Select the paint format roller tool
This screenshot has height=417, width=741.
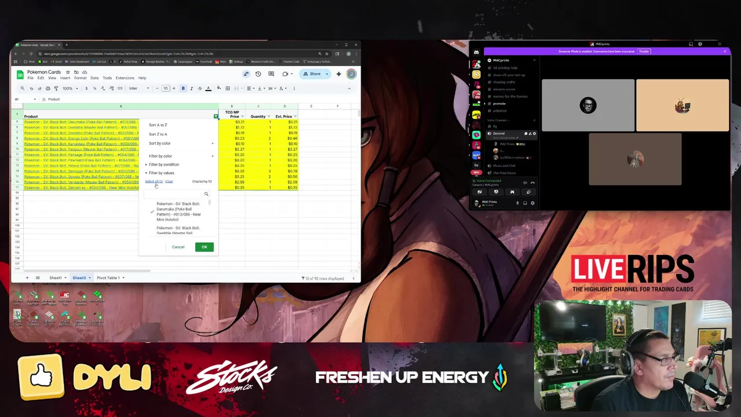pyautogui.click(x=56, y=89)
